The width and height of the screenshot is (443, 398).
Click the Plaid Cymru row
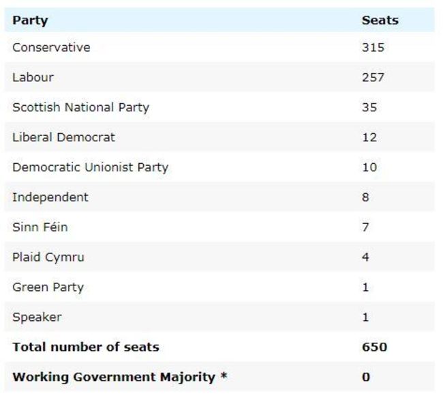pyautogui.click(x=48, y=257)
